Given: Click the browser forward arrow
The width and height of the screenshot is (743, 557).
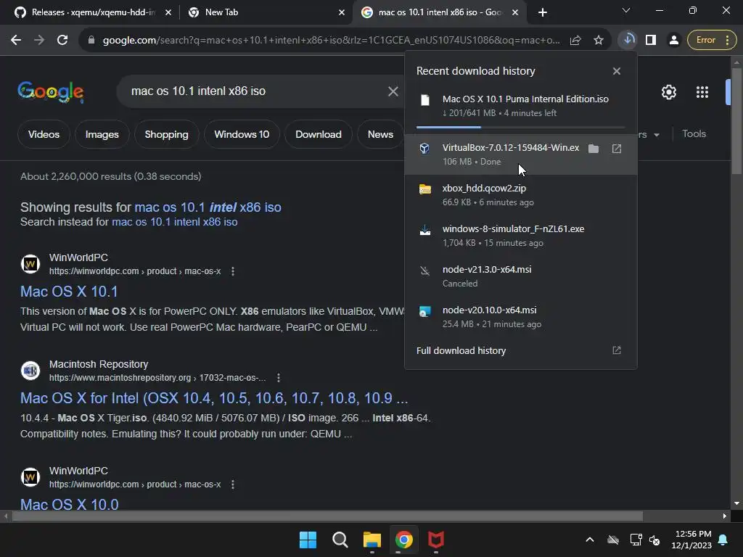Looking at the screenshot, I should pos(39,41).
